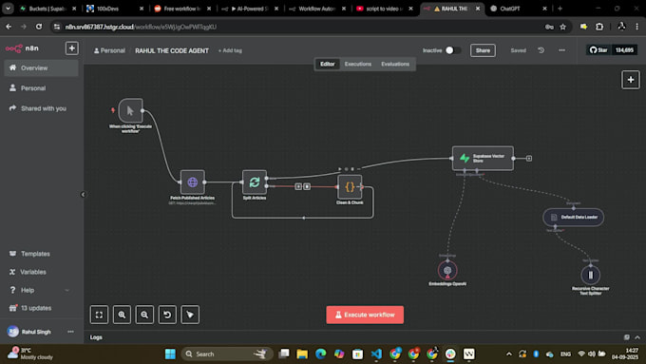Image resolution: width=646 pixels, height=364 pixels.
Task: Open the Overview sidebar item
Action: (x=41, y=67)
